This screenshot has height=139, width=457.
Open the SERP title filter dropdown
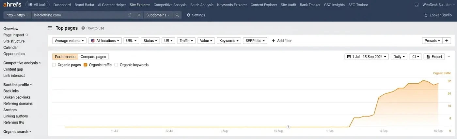point(255,41)
